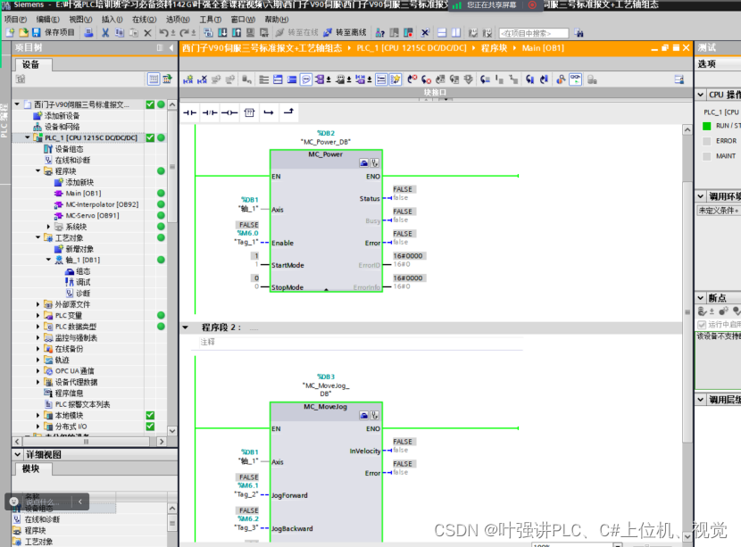741x547 pixels.
Task: Click the insert network icon
Action: [188, 79]
